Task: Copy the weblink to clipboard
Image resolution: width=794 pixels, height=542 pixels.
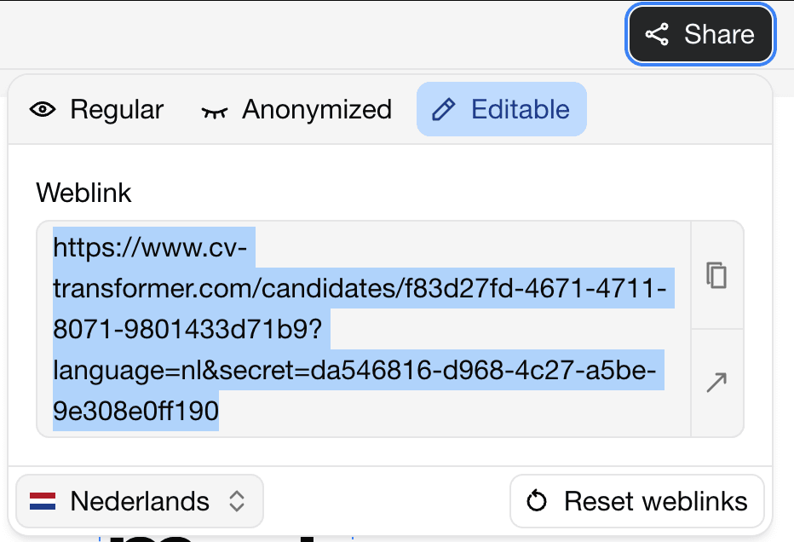Action: [716, 275]
